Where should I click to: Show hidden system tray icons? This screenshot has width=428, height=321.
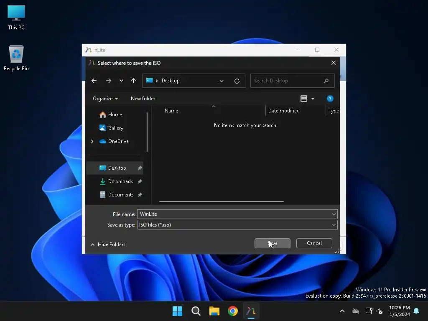pos(342,311)
